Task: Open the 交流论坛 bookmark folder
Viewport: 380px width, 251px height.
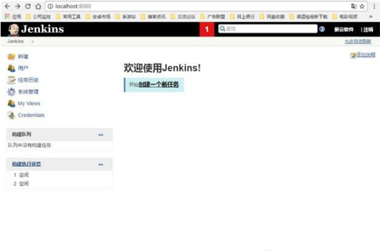Action: 183,16
